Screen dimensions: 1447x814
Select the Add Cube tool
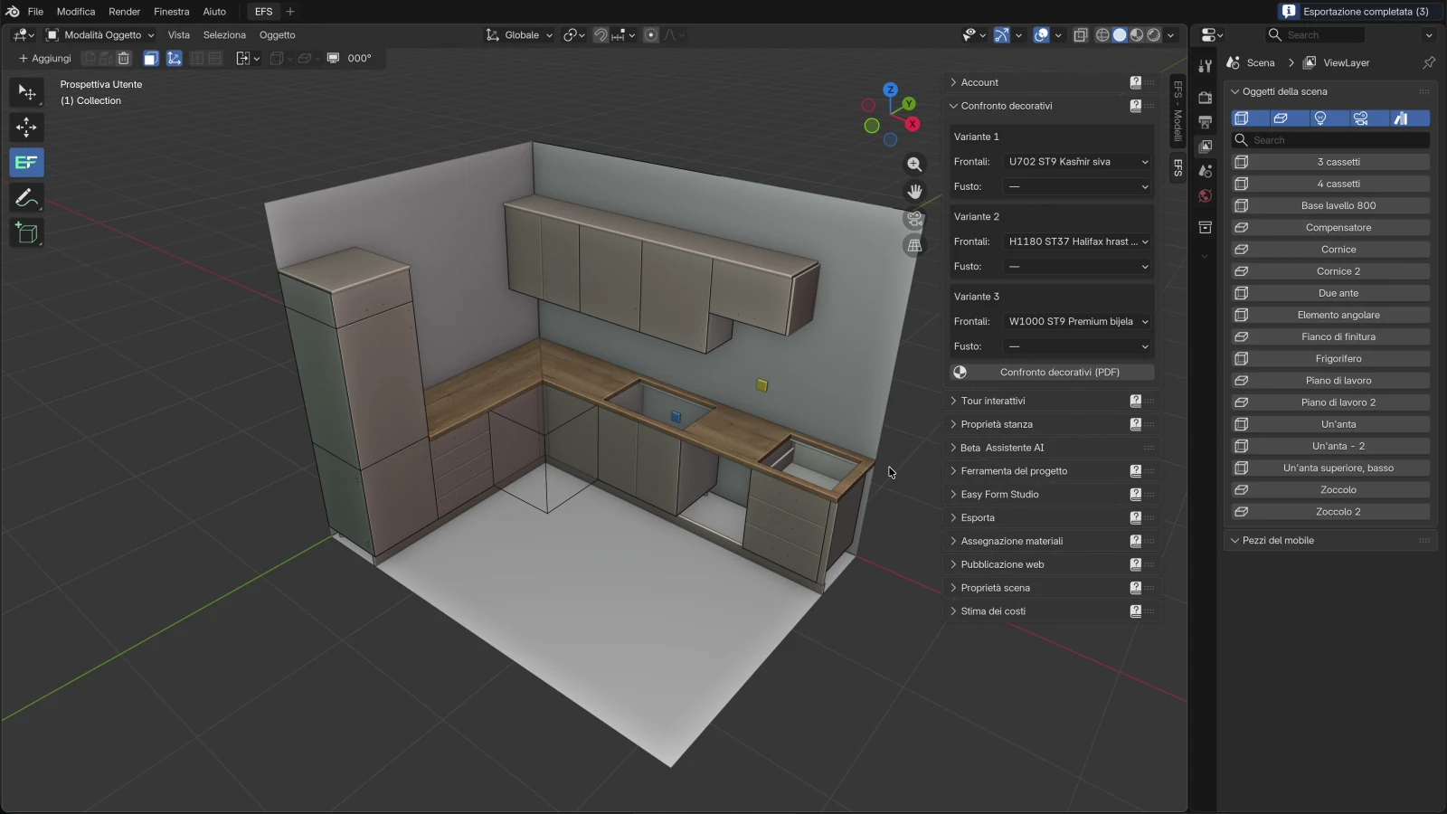coord(26,233)
